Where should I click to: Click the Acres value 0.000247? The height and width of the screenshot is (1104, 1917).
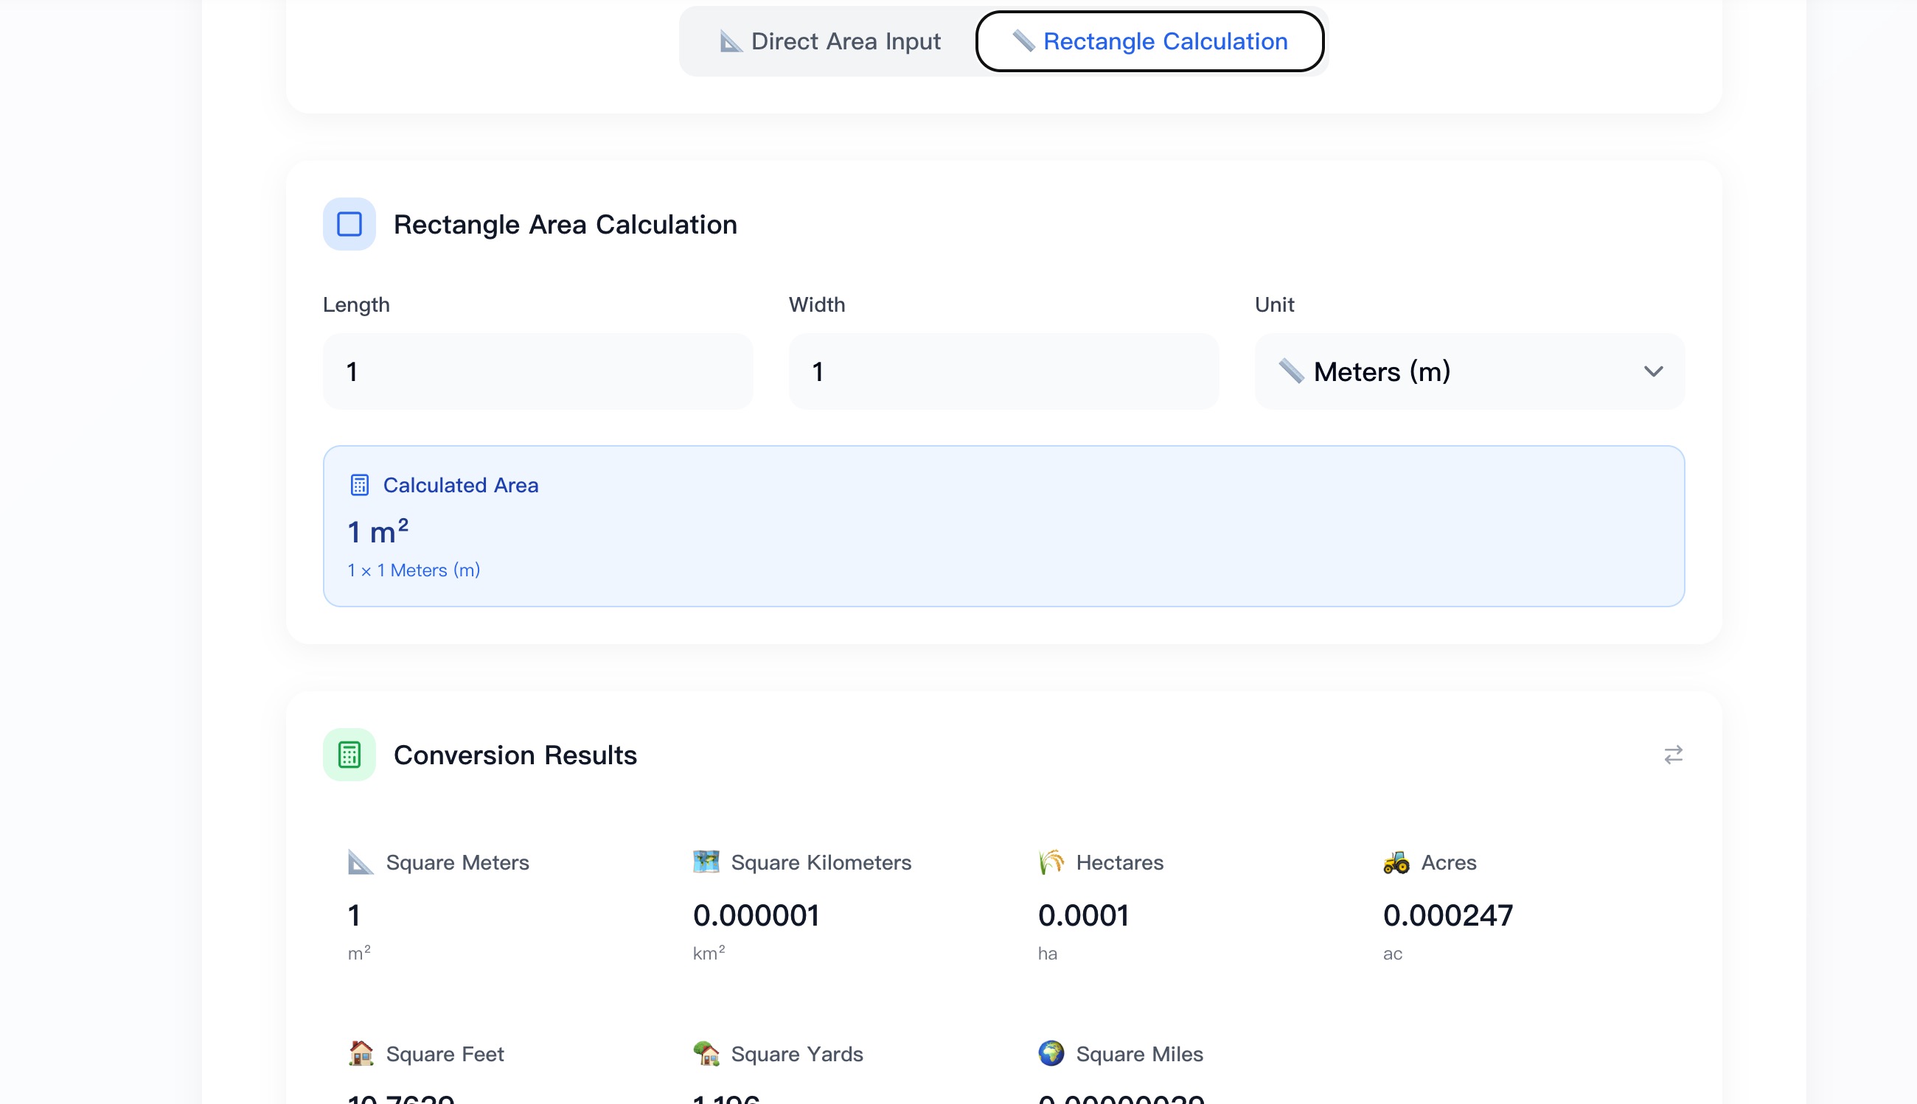1447,915
